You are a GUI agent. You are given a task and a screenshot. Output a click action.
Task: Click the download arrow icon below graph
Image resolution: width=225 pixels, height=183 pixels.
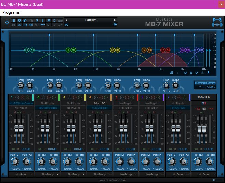[208, 73]
